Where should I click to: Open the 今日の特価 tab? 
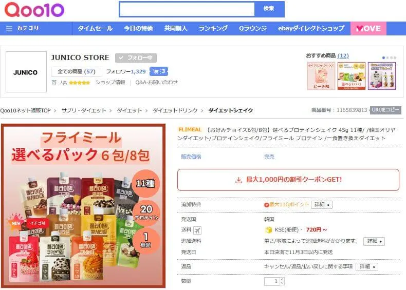click(138, 28)
